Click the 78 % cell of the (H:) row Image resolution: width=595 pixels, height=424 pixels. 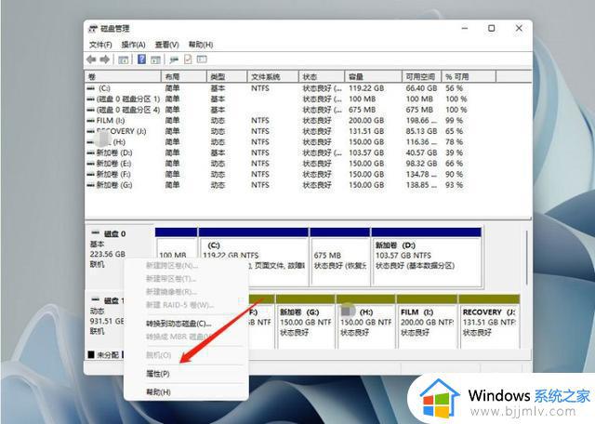point(455,142)
